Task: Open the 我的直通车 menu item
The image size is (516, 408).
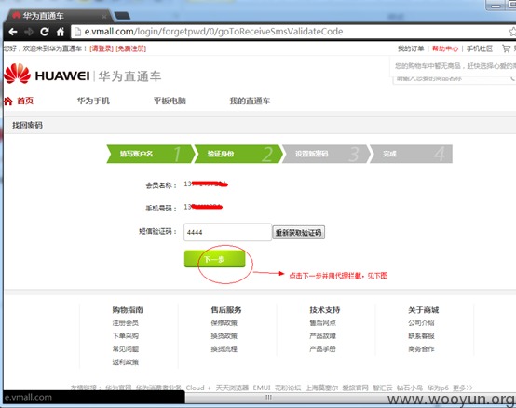Action: pos(250,101)
